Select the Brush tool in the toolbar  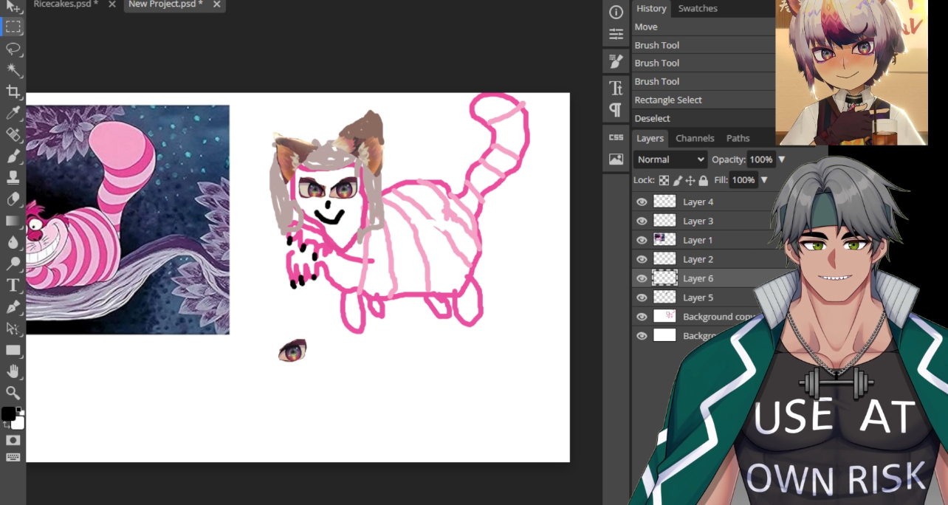click(13, 156)
